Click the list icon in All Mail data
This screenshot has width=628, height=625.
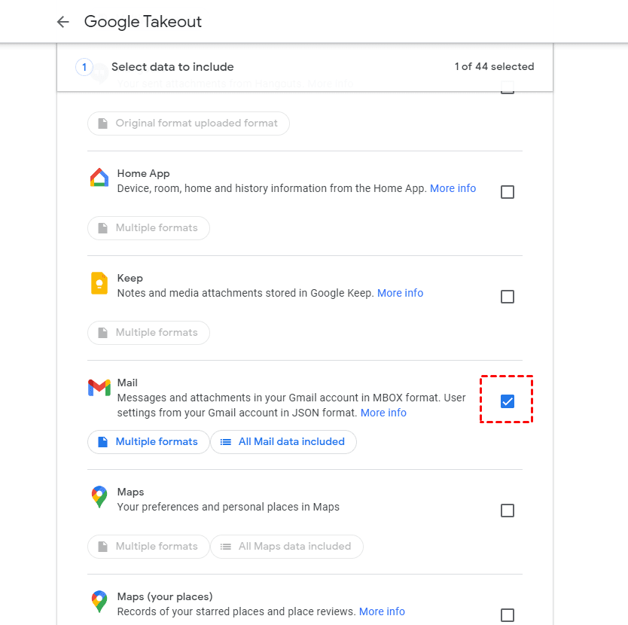coord(225,442)
